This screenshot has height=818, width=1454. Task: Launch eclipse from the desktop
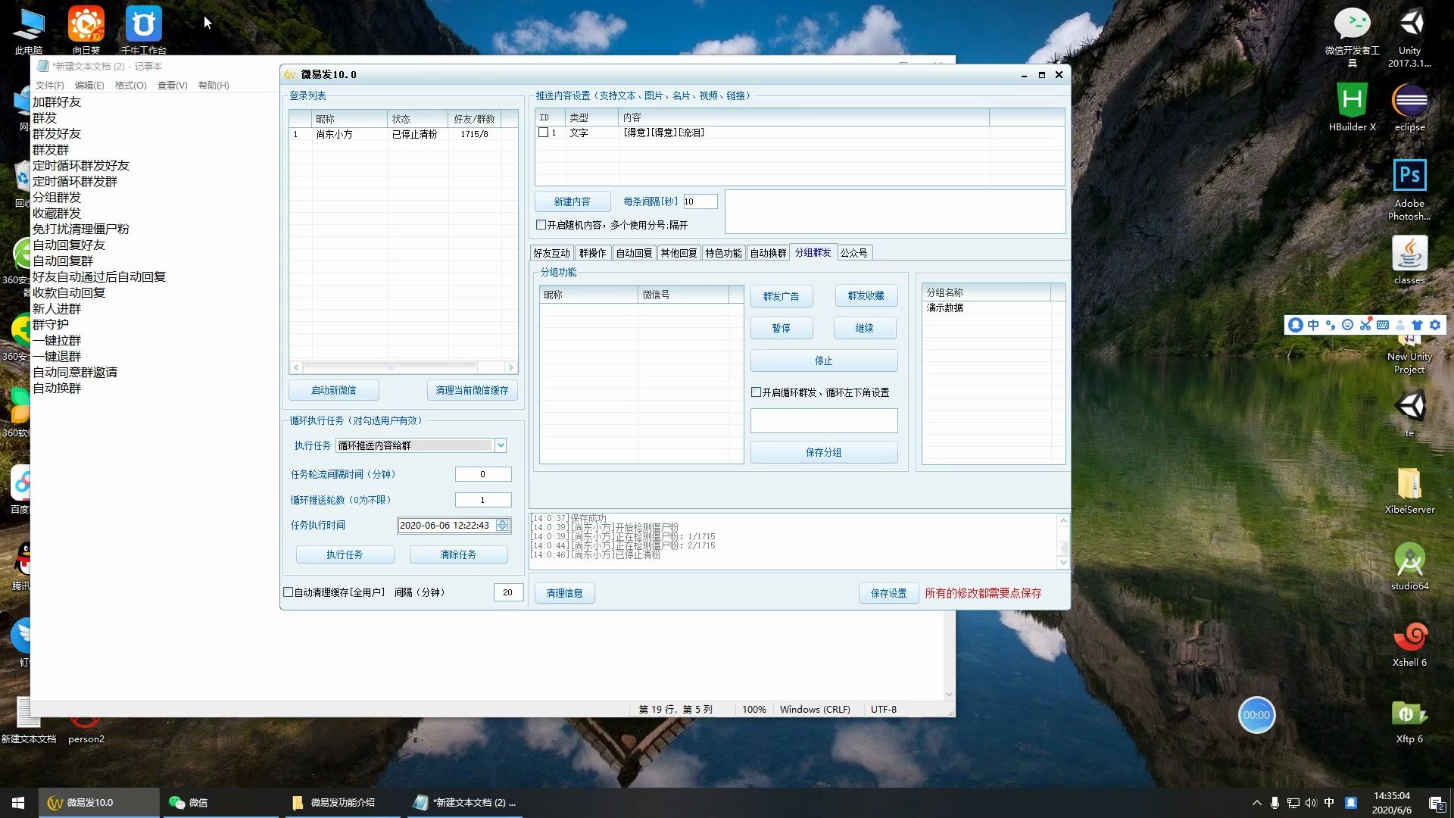pyautogui.click(x=1409, y=107)
